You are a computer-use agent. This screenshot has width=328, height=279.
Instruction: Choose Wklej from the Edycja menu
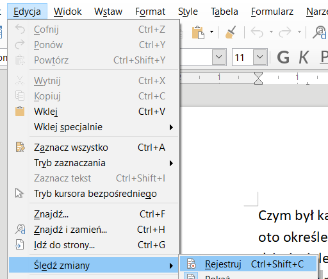tap(94, 112)
